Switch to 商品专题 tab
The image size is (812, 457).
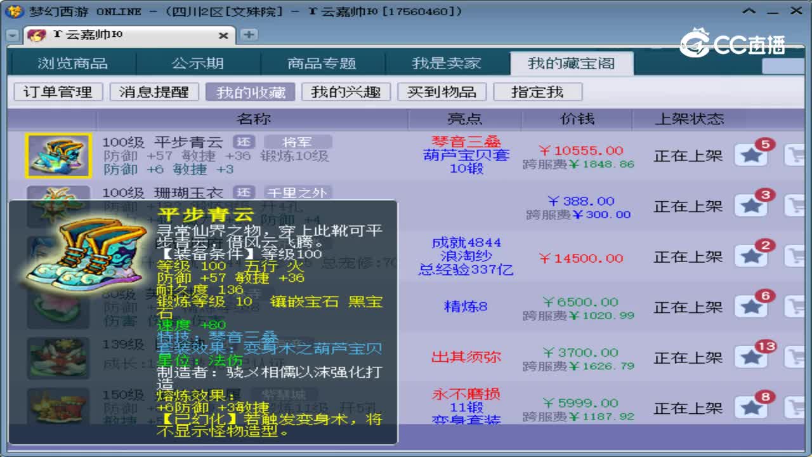tap(322, 63)
